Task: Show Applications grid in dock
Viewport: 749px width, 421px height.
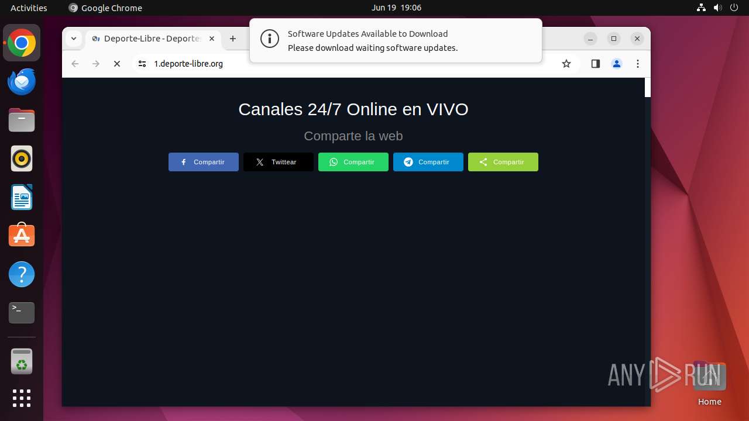Action: pos(22,398)
